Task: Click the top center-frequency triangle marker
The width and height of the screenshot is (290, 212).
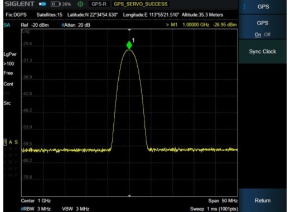Action: click(x=129, y=30)
